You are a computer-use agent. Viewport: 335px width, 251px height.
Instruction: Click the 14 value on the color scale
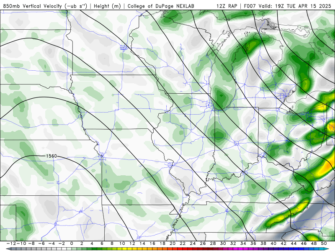(x=142, y=243)
